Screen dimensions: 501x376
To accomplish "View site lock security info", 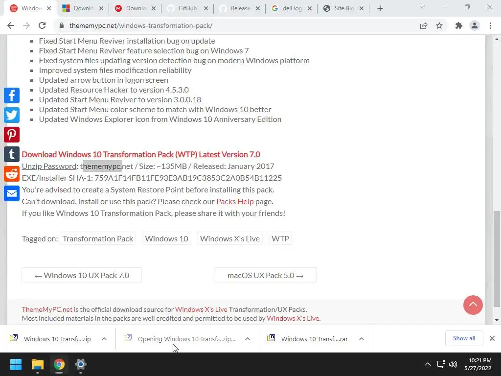I will pyautogui.click(x=62, y=25).
